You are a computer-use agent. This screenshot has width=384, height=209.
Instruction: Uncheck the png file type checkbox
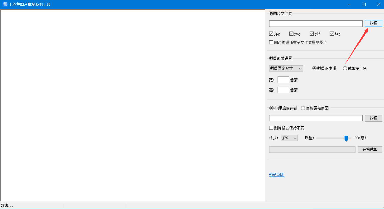pos(291,34)
